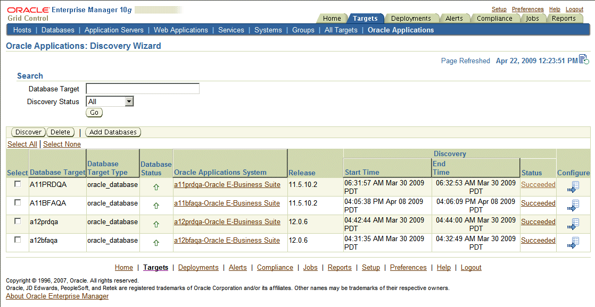Tick the a12bfaqa row checkbox
This screenshot has width=595, height=307.
click(18, 240)
